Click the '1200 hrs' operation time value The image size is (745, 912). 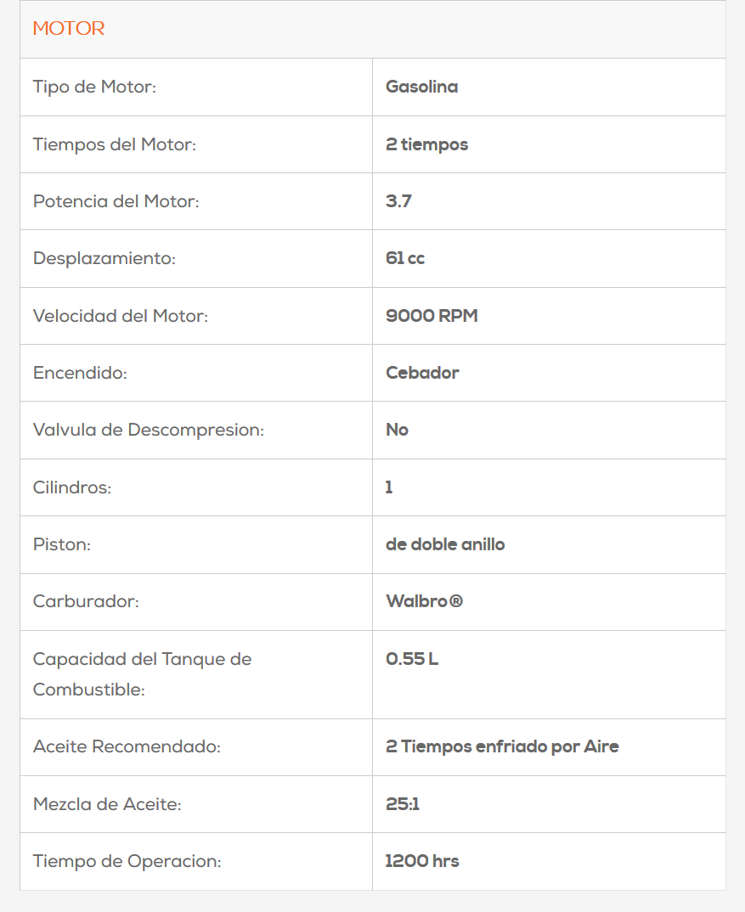(x=422, y=861)
